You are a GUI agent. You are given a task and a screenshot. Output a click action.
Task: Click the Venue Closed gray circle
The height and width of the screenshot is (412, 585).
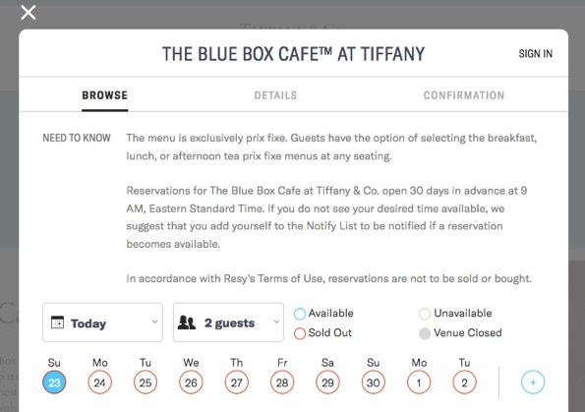click(x=425, y=333)
